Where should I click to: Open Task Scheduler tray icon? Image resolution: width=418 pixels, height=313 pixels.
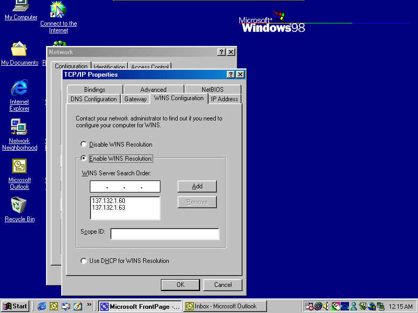point(309,306)
